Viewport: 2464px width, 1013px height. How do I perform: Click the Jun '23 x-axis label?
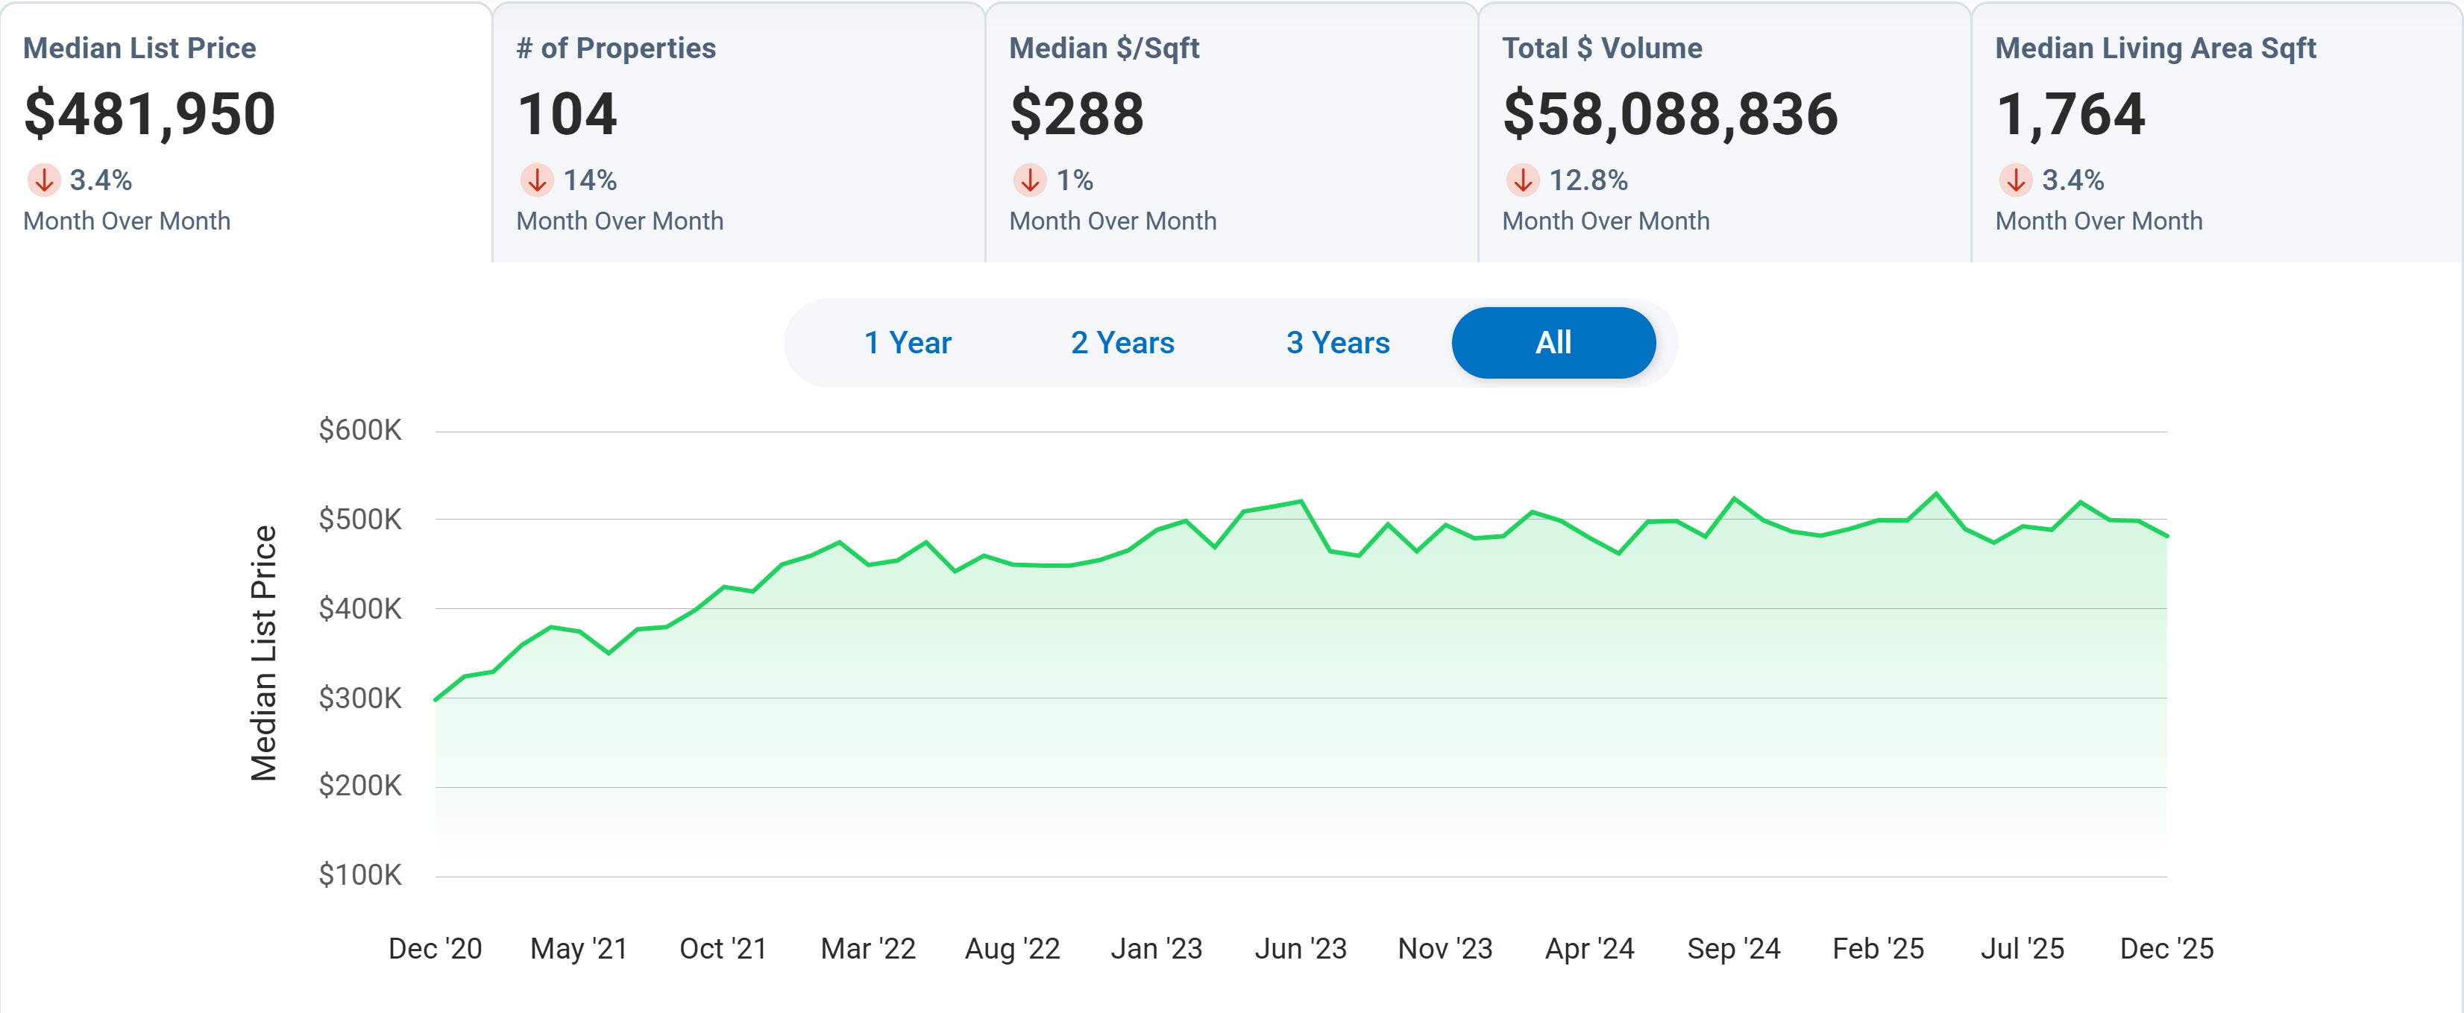(x=1300, y=949)
